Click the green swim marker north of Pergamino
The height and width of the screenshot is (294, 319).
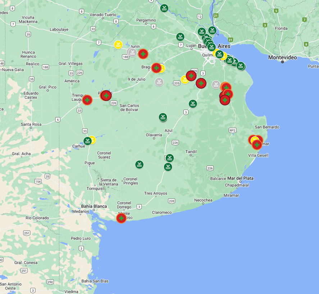pos(164,8)
